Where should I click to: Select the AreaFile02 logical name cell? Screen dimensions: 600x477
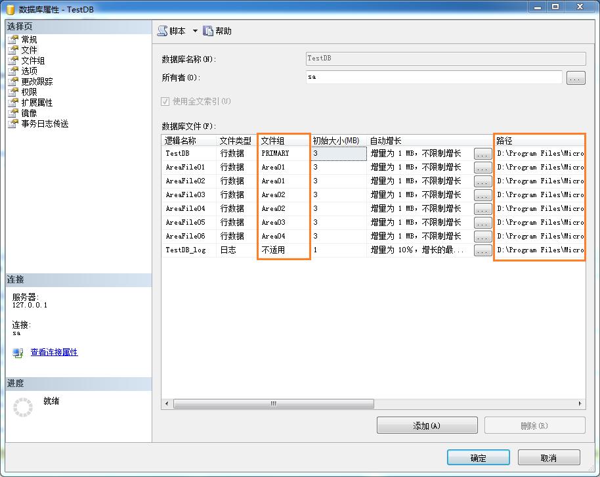[189, 181]
